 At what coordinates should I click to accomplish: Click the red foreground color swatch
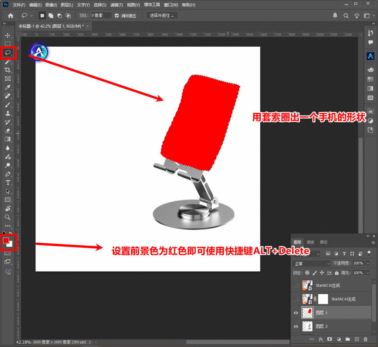coord(6,240)
